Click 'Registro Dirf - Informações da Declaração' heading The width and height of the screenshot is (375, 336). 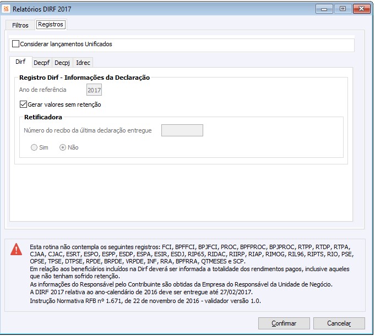pyautogui.click(x=84, y=78)
